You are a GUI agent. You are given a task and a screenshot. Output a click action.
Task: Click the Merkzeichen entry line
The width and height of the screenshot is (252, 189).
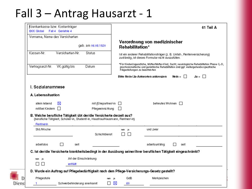click(x=186, y=183)
